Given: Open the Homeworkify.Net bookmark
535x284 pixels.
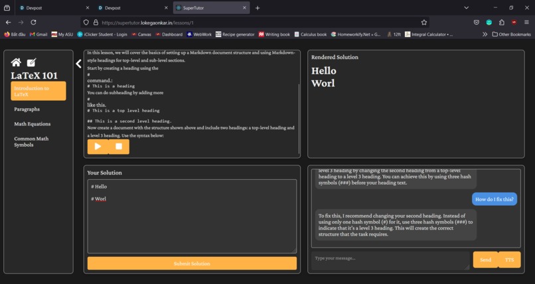Looking at the screenshot, I should coord(356,35).
